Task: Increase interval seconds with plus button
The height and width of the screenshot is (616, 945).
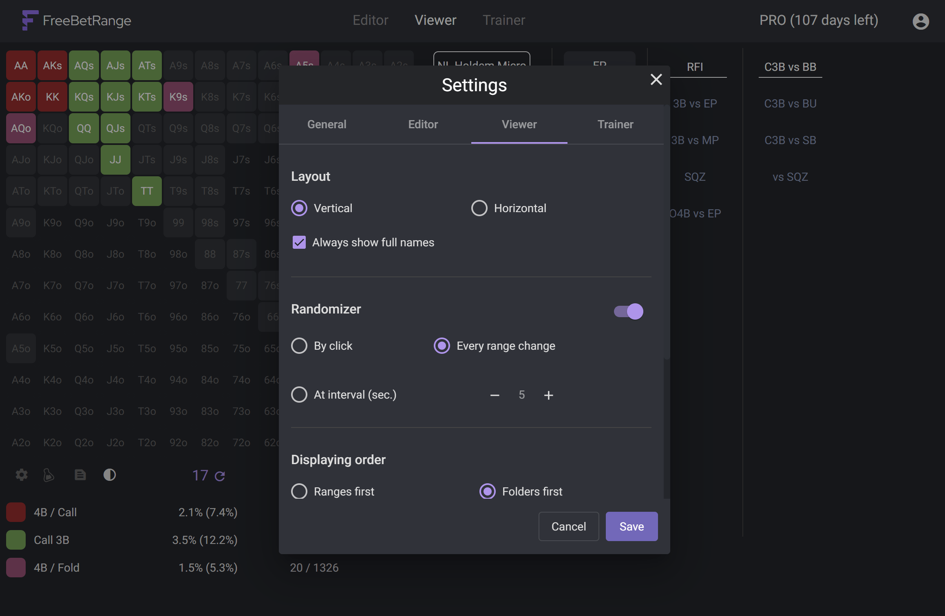Action: pyautogui.click(x=549, y=395)
